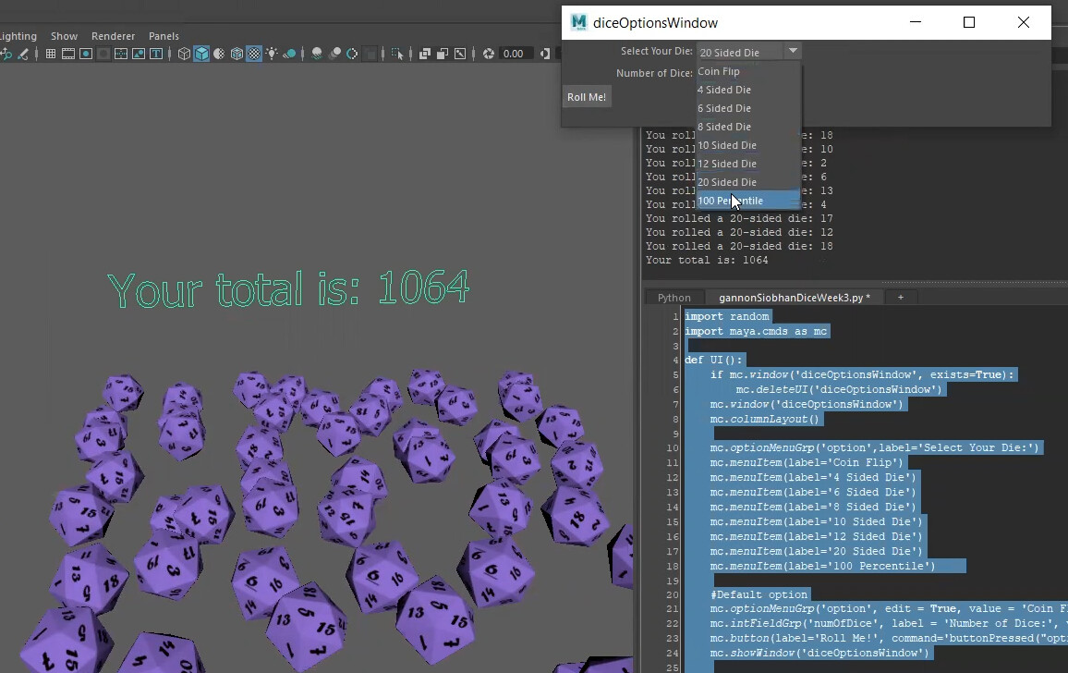1068x673 pixels.
Task: Toggle X-Ray viewport mode
Action: pyautogui.click(x=425, y=54)
